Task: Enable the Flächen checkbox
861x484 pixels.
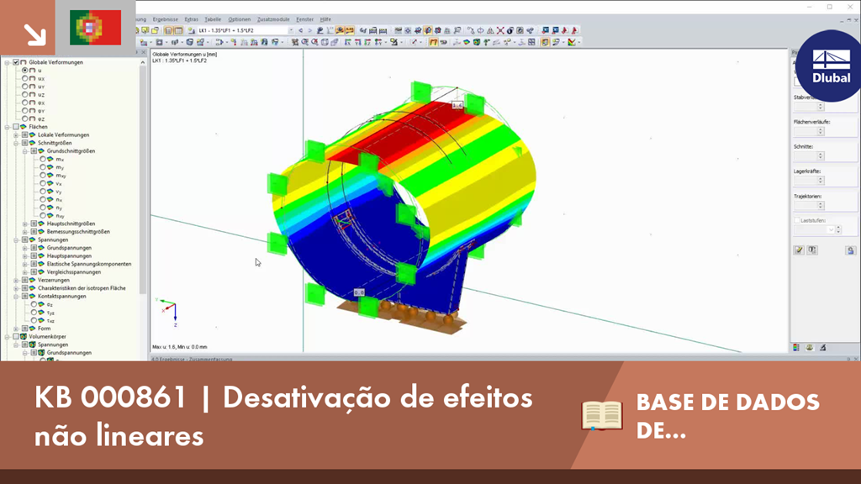Action: point(16,127)
